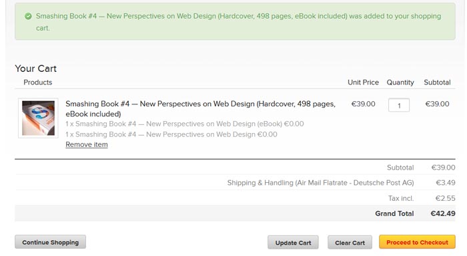
Task: Click the Quantity column header
Action: tap(400, 82)
